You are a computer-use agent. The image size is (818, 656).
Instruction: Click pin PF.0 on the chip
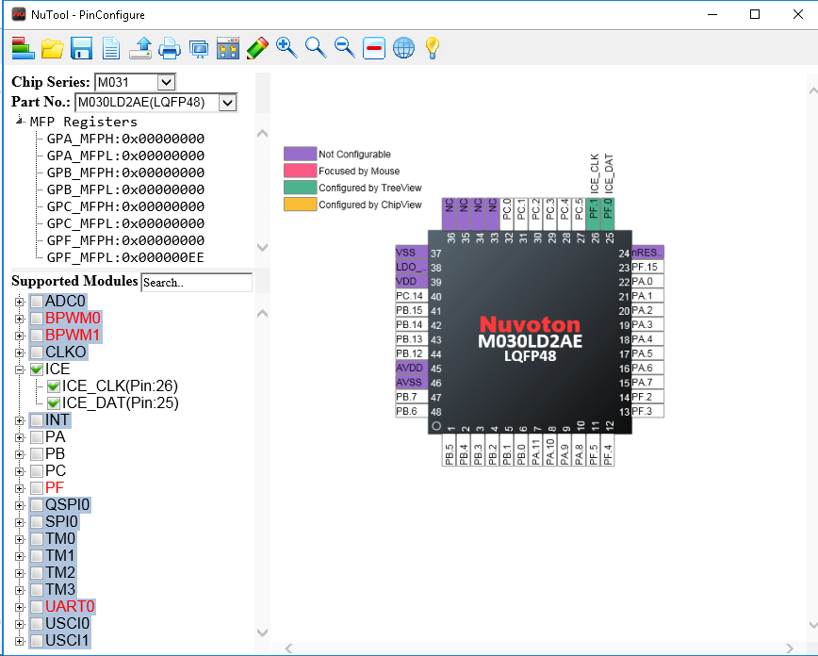click(x=608, y=213)
